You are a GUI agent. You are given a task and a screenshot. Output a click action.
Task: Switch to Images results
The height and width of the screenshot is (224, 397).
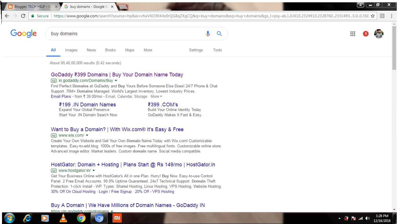[71, 50]
